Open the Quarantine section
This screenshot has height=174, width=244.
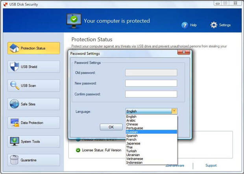(33, 160)
